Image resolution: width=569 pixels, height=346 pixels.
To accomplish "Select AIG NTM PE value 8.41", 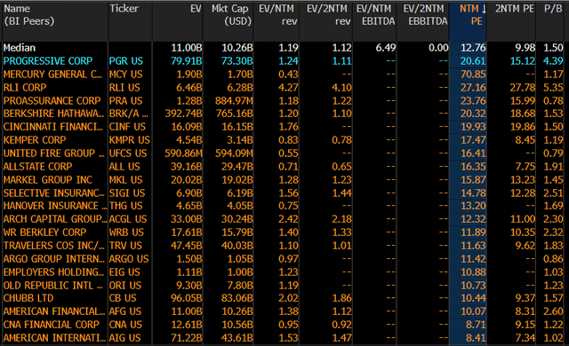I will (x=476, y=338).
